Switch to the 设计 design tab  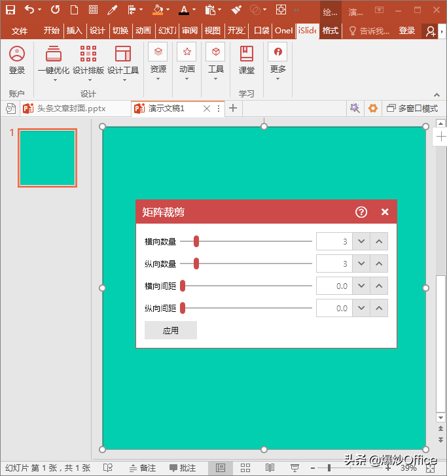pyautogui.click(x=98, y=31)
